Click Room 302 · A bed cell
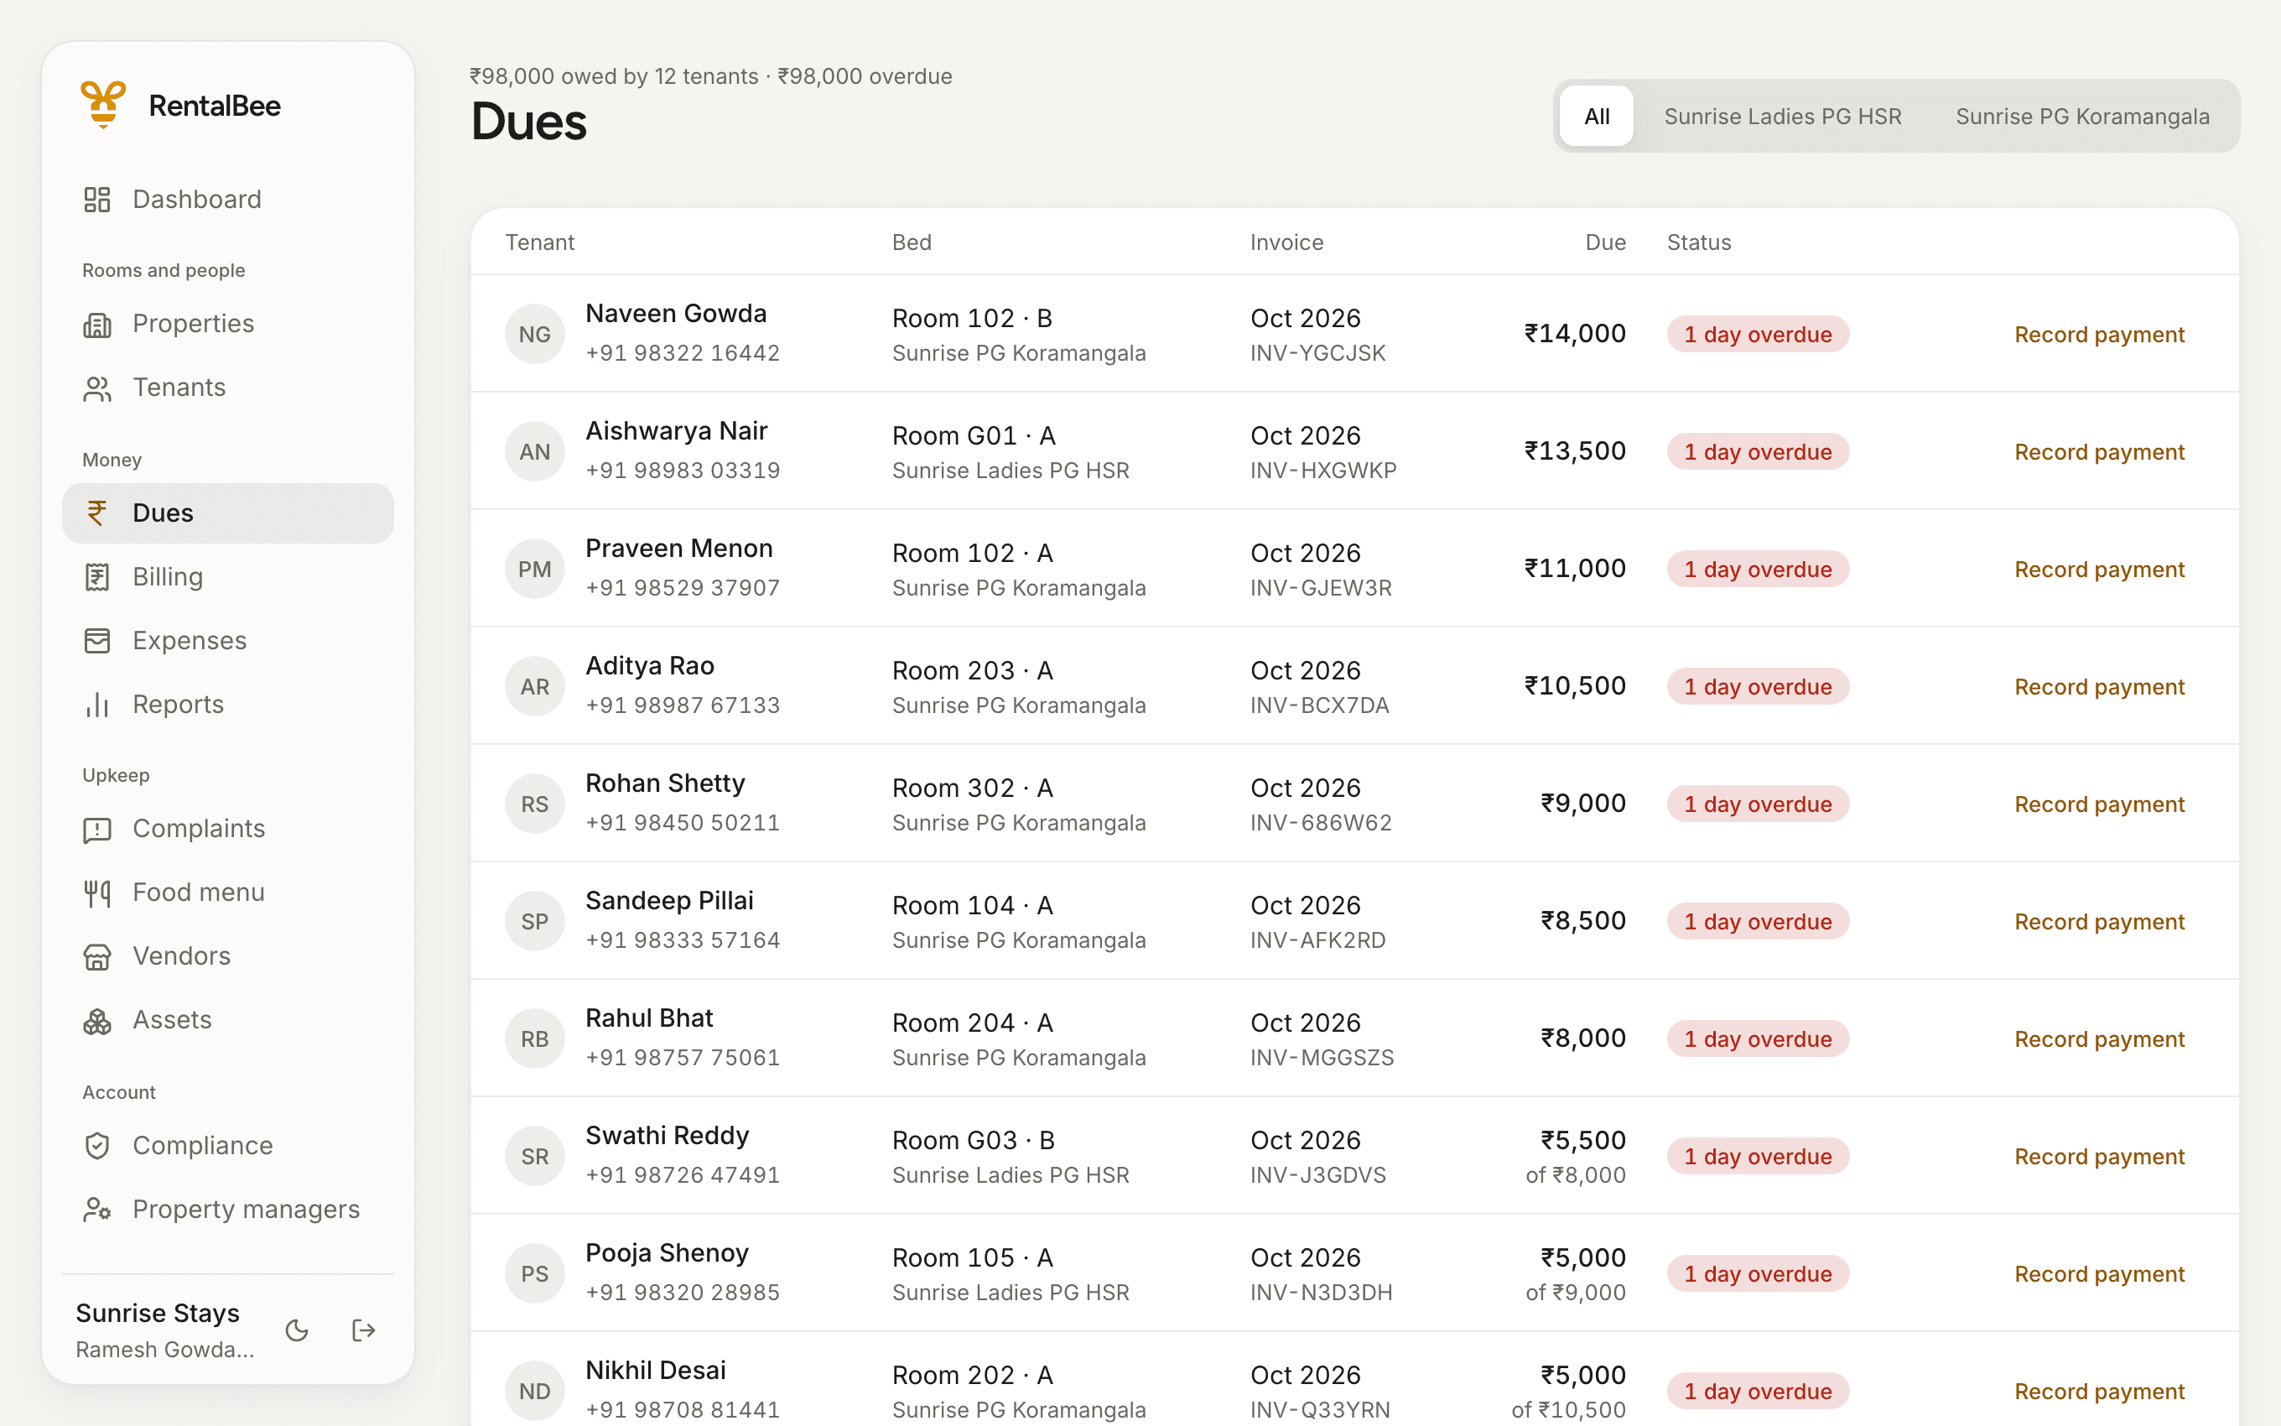2281x1426 pixels. point(973,788)
